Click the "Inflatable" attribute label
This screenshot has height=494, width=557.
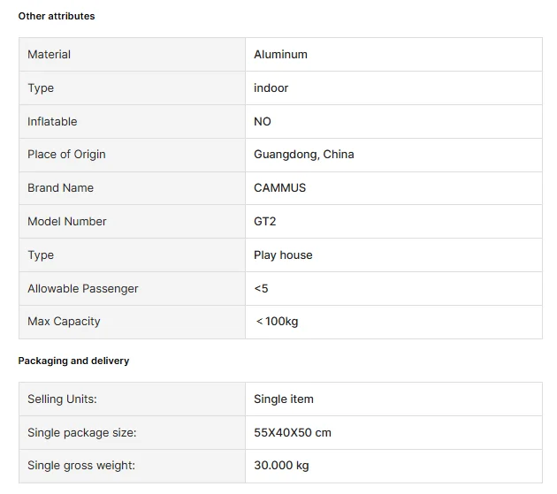pos(52,122)
